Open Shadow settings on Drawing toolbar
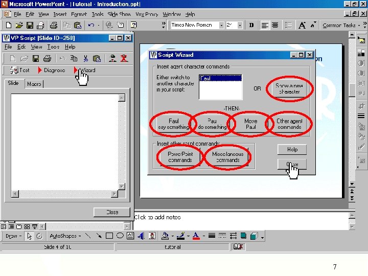The image size is (368, 276). click(244, 236)
